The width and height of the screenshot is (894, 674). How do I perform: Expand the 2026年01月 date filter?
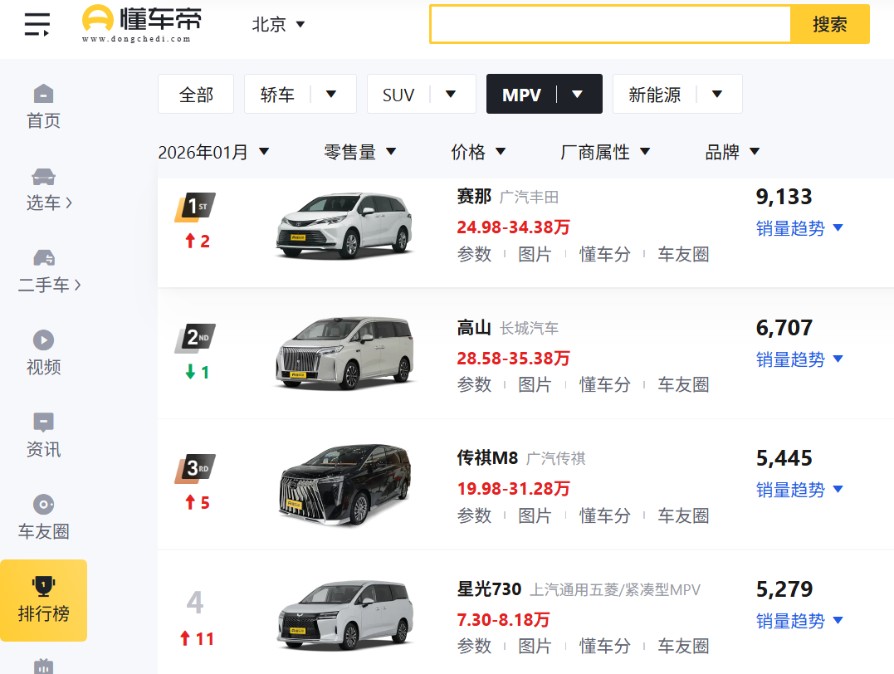[214, 152]
